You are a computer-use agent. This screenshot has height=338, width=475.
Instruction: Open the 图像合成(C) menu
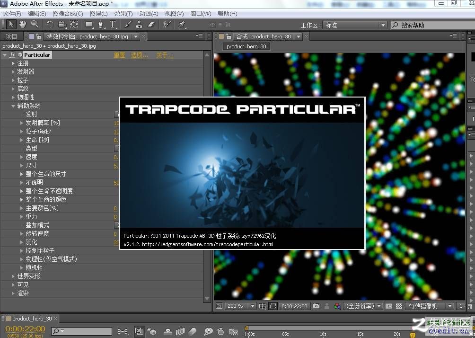pyautogui.click(x=68, y=14)
